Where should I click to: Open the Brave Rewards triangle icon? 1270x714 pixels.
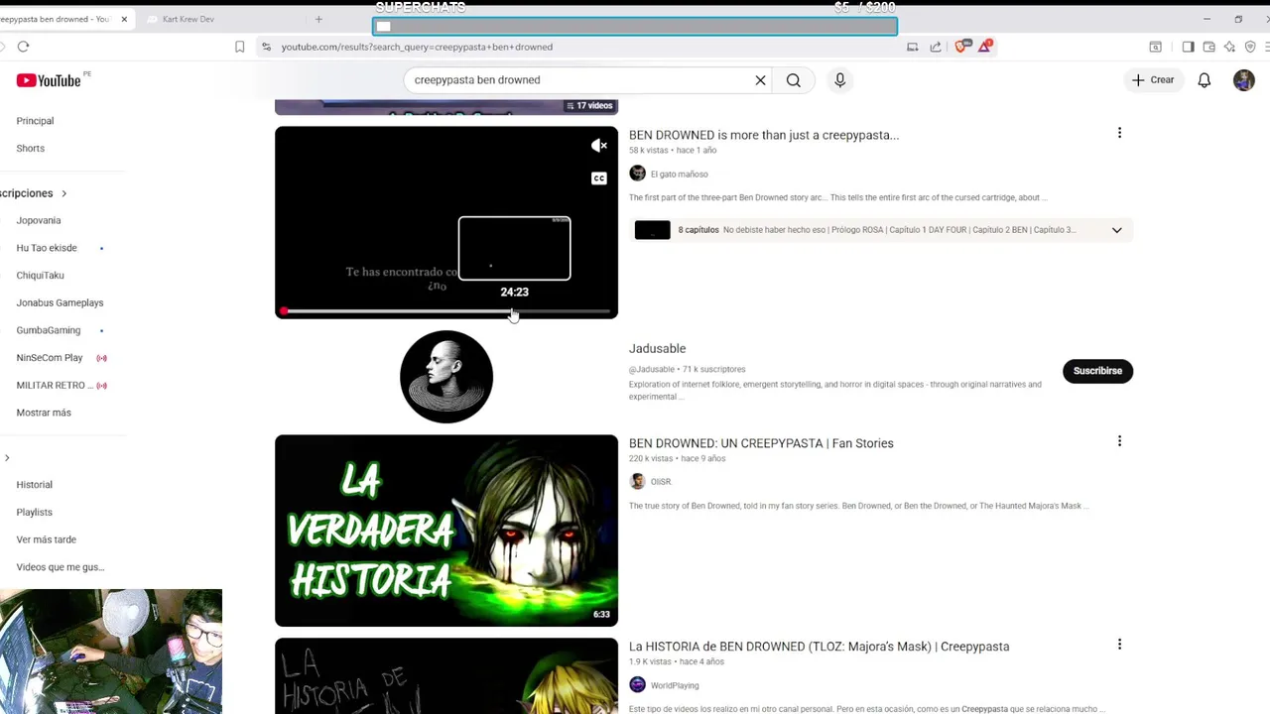point(984,47)
